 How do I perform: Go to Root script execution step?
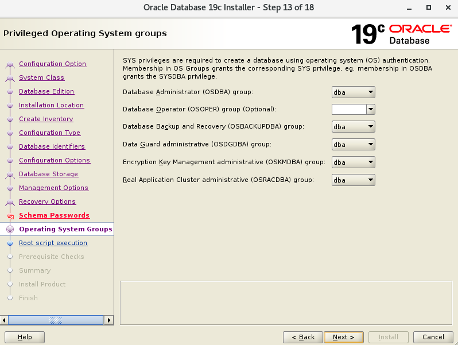point(53,243)
